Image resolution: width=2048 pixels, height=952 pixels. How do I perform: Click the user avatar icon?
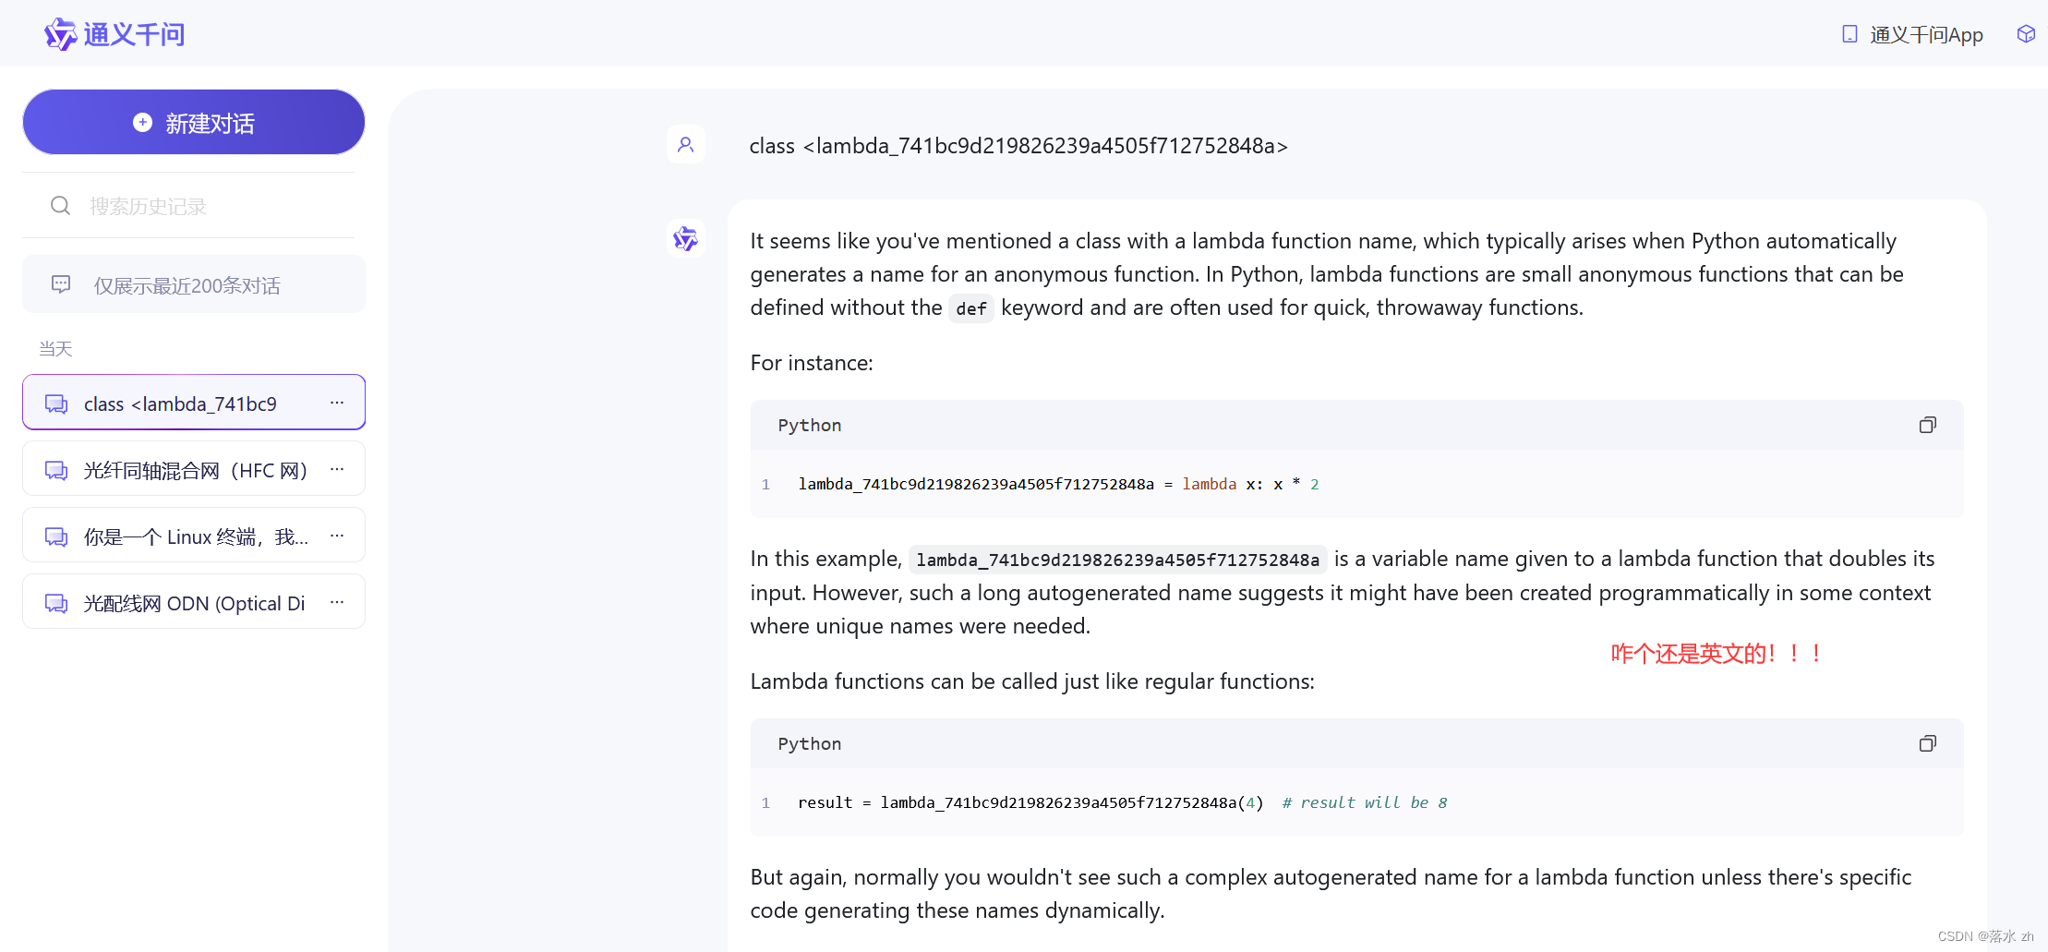click(x=685, y=144)
